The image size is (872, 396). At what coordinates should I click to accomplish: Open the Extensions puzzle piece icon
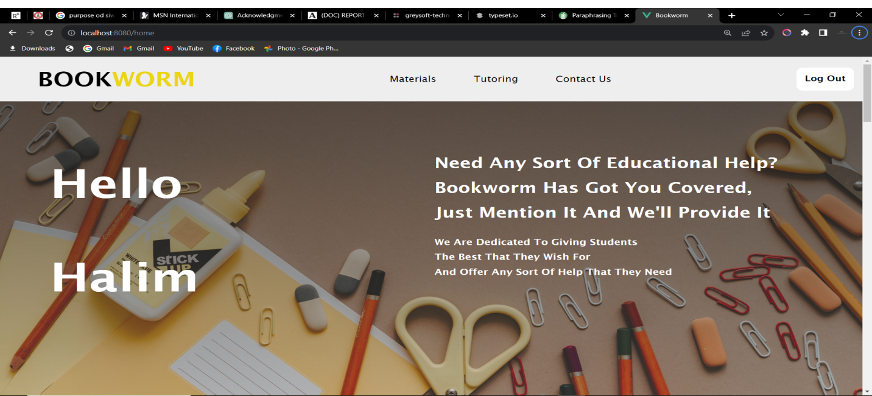pos(805,33)
